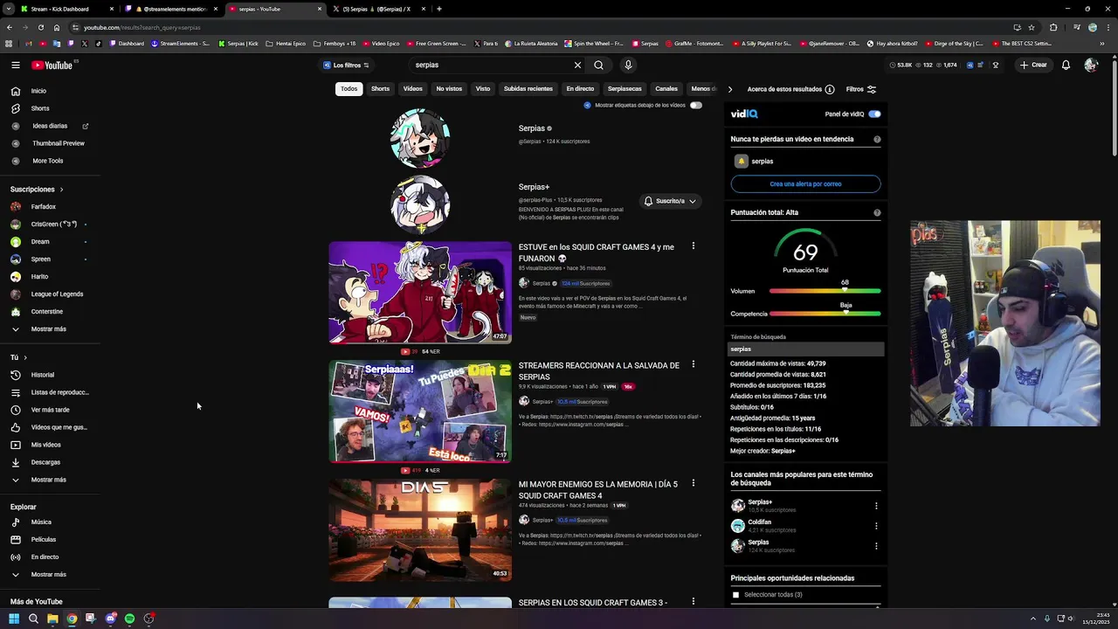Click help icon beside Nunca te pierdas un video
Screen dimensions: 1118x629
coord(877,139)
